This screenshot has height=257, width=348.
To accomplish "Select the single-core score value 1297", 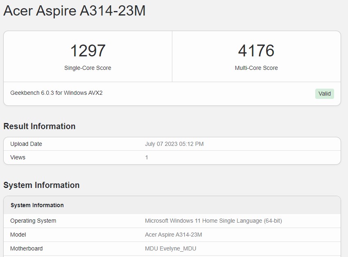I will coord(88,51).
